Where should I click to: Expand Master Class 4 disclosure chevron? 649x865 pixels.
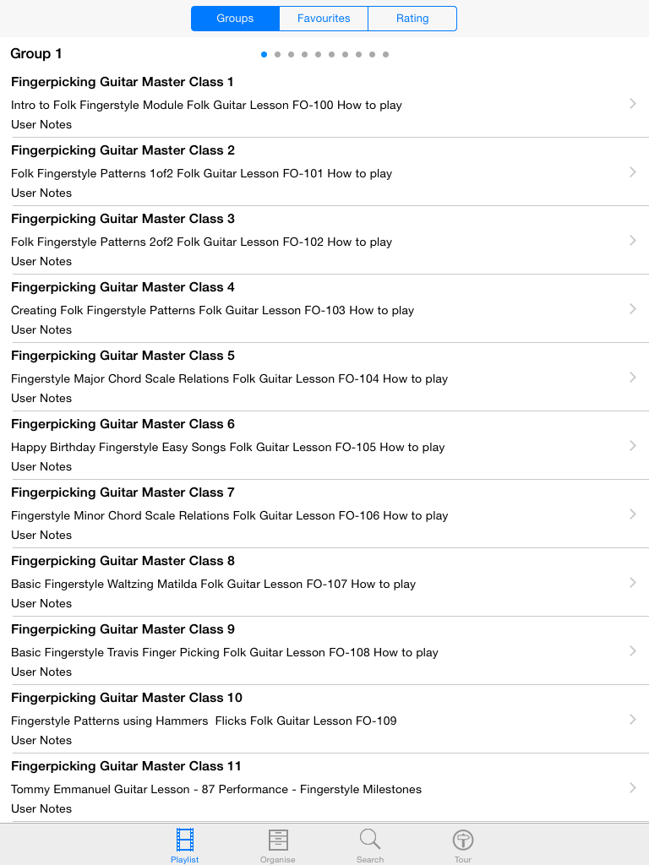tap(633, 308)
